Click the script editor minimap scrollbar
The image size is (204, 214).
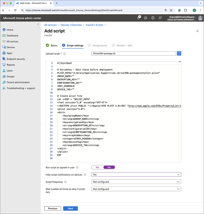(x=180, y=112)
